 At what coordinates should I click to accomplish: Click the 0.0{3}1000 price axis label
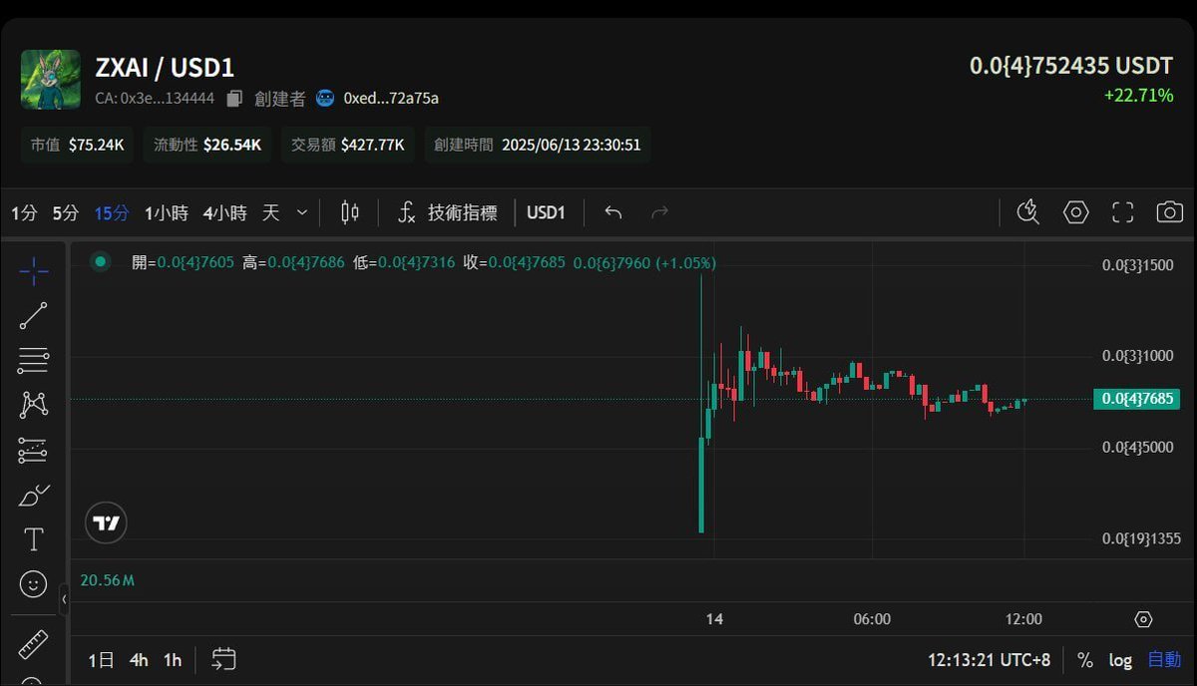[1137, 356]
